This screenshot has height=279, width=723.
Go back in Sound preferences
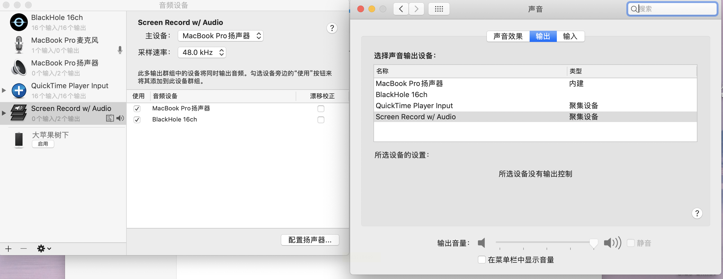(401, 9)
